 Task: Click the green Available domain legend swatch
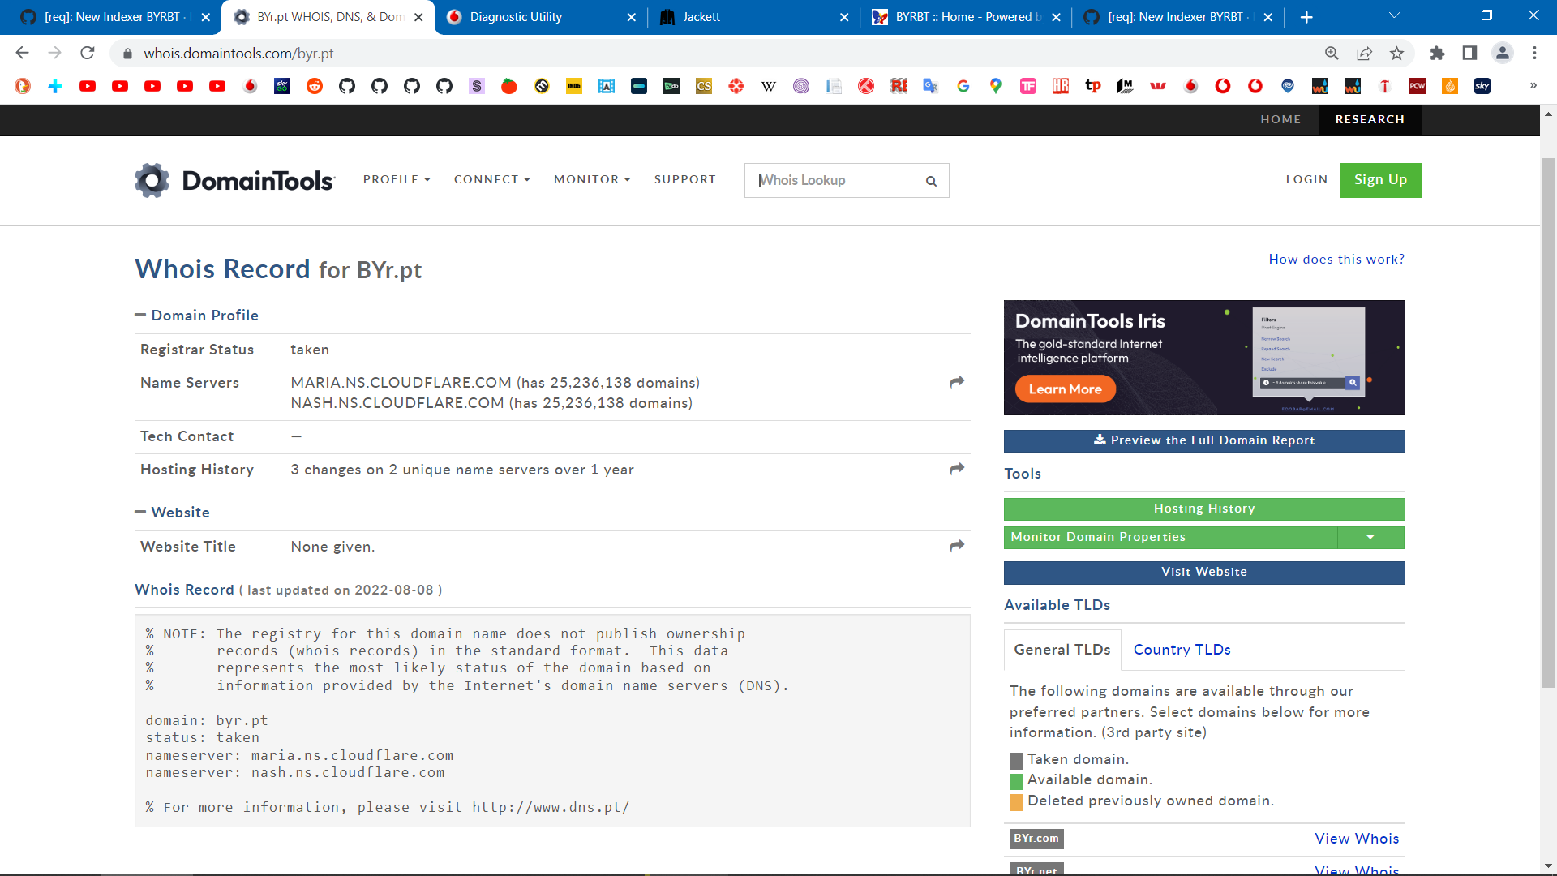1015,780
